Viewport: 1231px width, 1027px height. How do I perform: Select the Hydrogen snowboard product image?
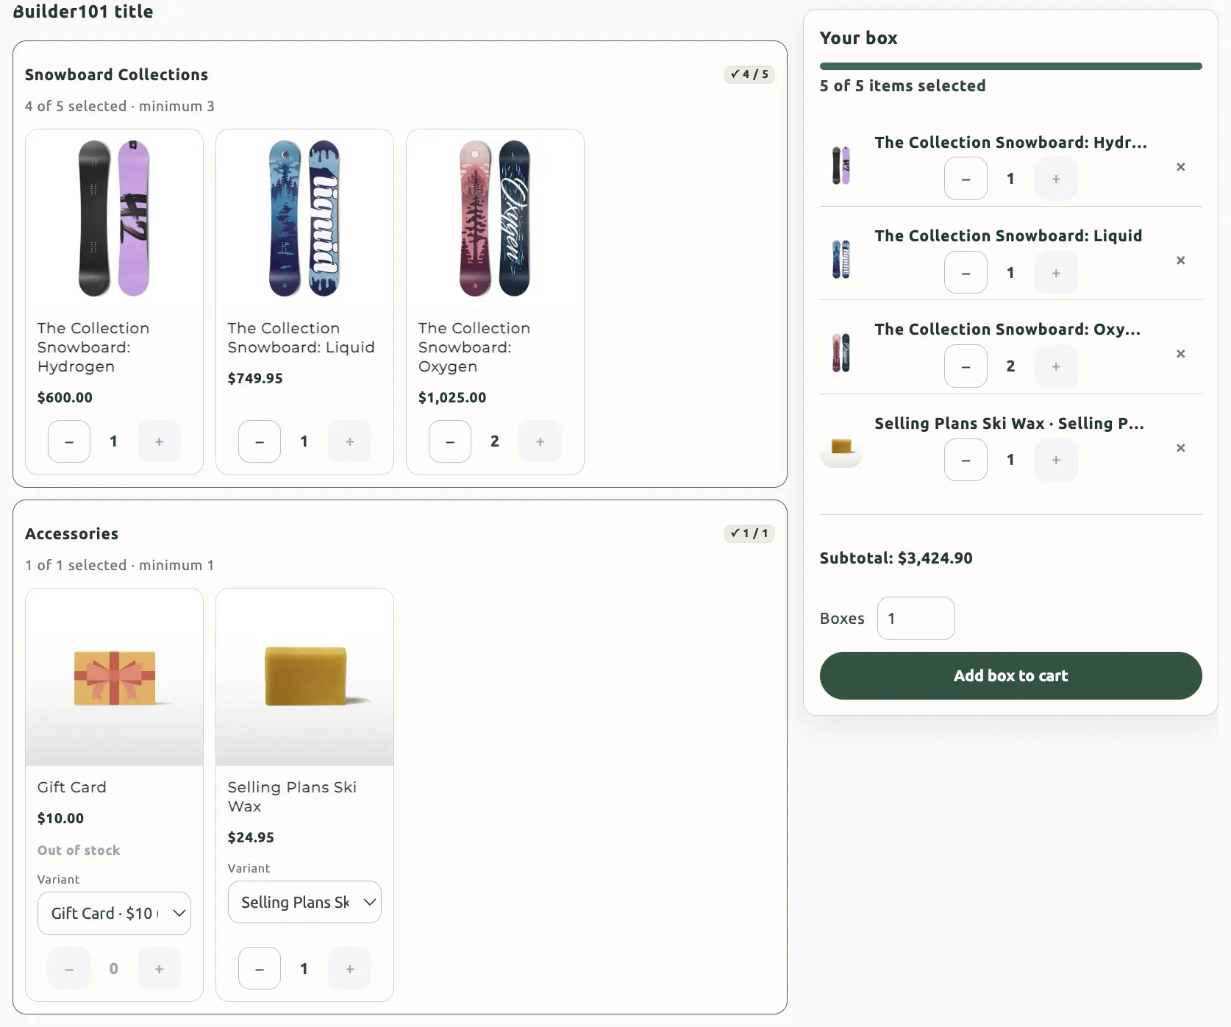[x=114, y=218]
